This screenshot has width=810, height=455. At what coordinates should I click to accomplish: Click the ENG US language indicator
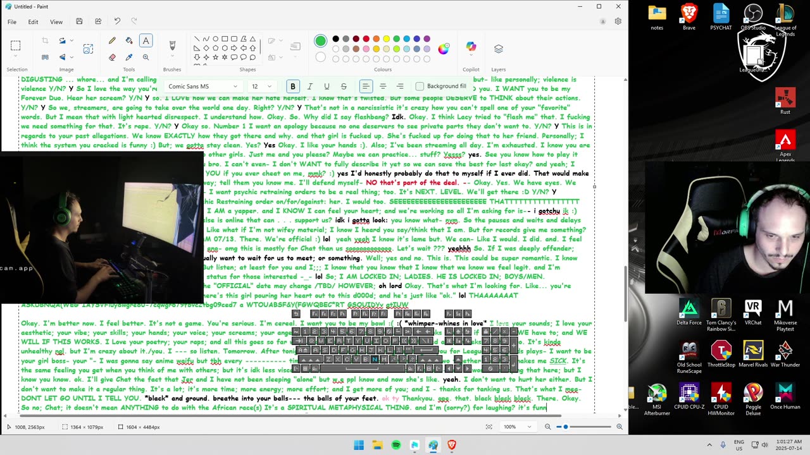click(739, 446)
